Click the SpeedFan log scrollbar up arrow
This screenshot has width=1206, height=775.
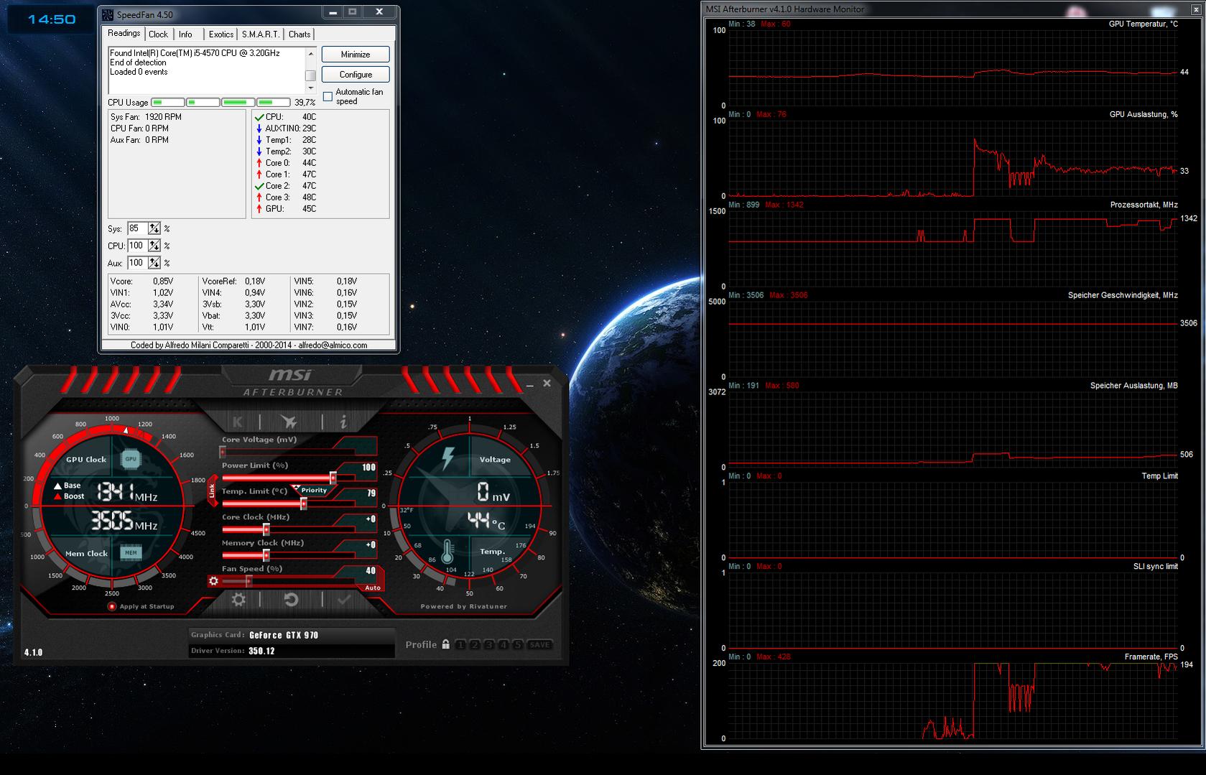pos(311,53)
